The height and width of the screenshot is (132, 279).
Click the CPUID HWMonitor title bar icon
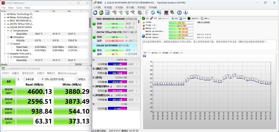(3, 3)
